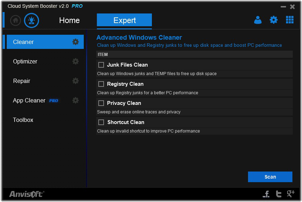Toggle the Shortcut Clean checkbox
This screenshot has width=302, height=202.
click(x=101, y=122)
